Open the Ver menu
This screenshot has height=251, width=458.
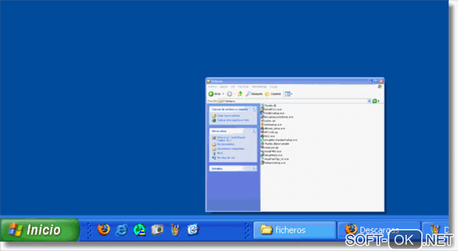click(x=233, y=87)
